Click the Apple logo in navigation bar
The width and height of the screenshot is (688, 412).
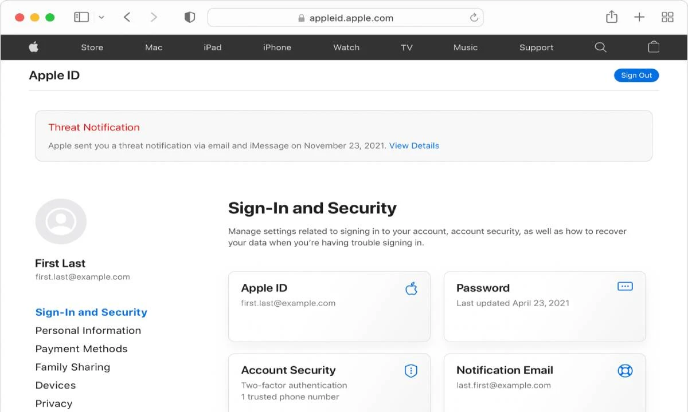click(x=34, y=47)
